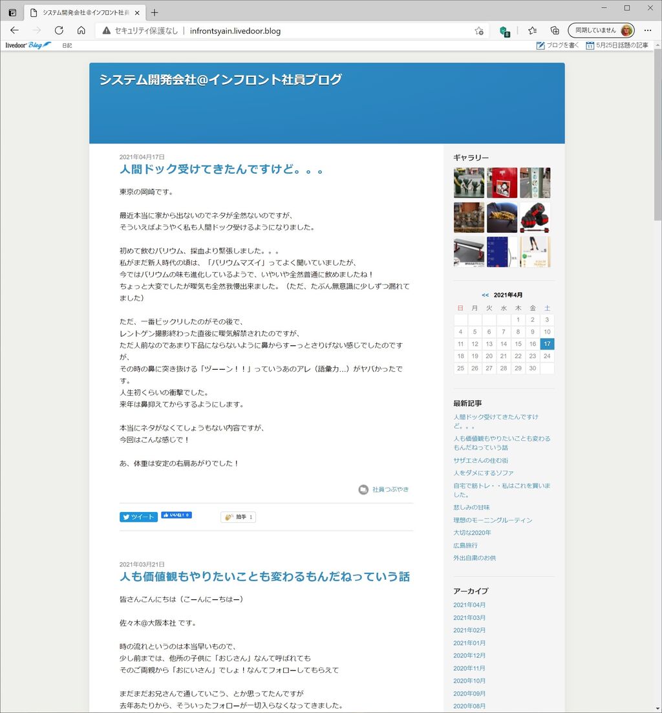Open the browser settings ellipsis menu
Image resolution: width=662 pixels, height=713 pixels.
click(648, 30)
